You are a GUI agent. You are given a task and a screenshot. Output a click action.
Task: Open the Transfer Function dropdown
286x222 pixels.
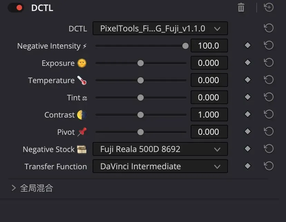pos(160,166)
